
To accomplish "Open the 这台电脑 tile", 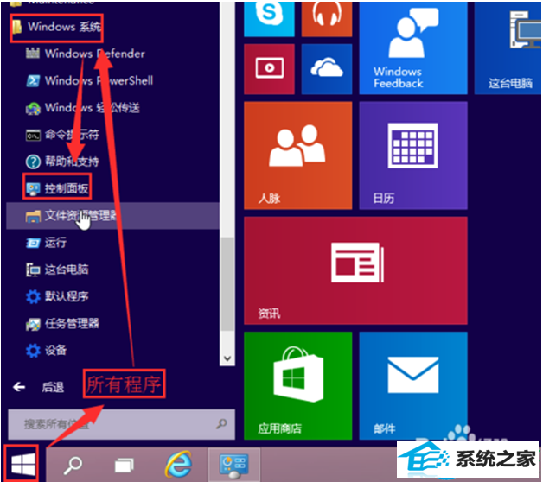I will point(508,47).
